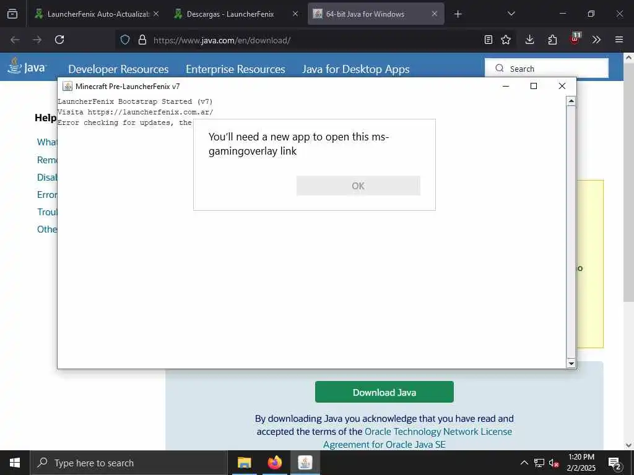Screen dimensions: 634x475
Task: Close the LauncherFenix Auto-Actualizable tab
Action: point(156,14)
